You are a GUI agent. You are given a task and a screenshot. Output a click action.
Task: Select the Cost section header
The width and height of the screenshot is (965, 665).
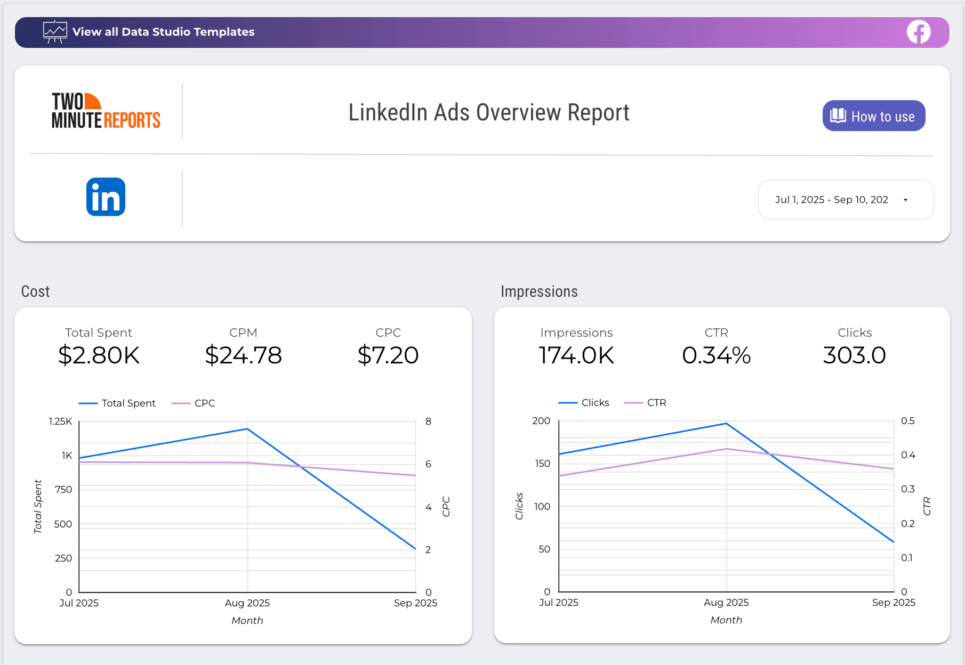tap(35, 291)
